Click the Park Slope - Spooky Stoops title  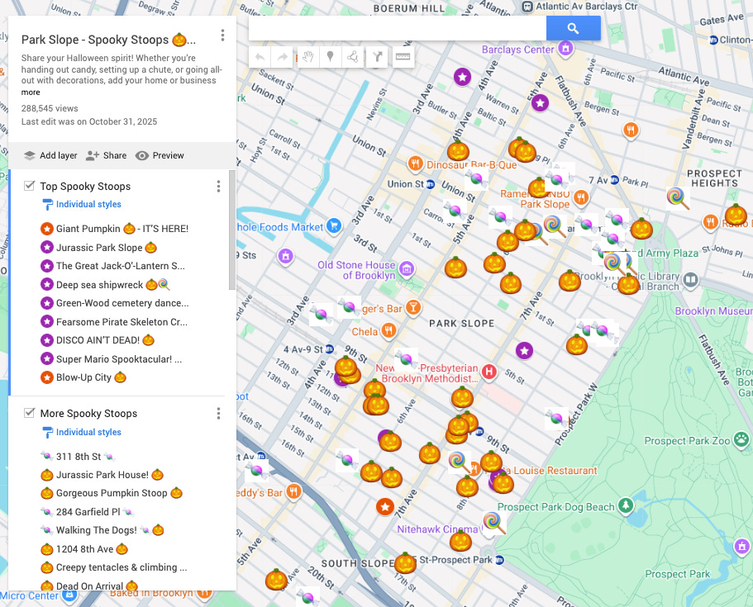(x=108, y=40)
